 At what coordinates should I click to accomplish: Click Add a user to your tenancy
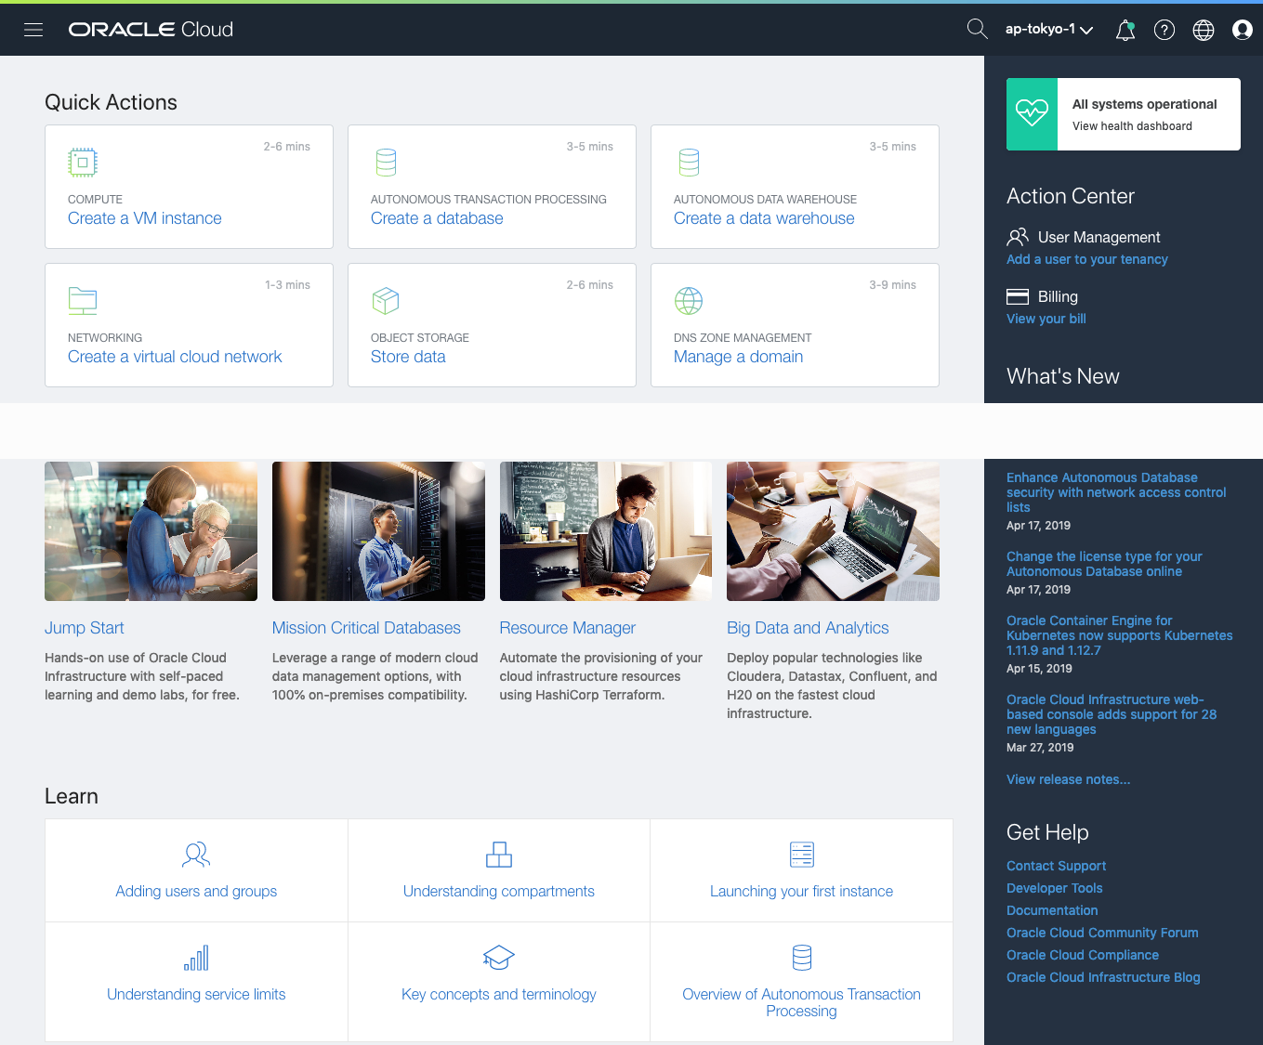pyautogui.click(x=1087, y=259)
